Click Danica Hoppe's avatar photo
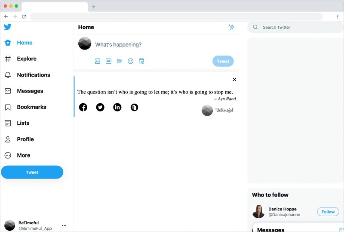This screenshot has width=344, height=232. 258,212
